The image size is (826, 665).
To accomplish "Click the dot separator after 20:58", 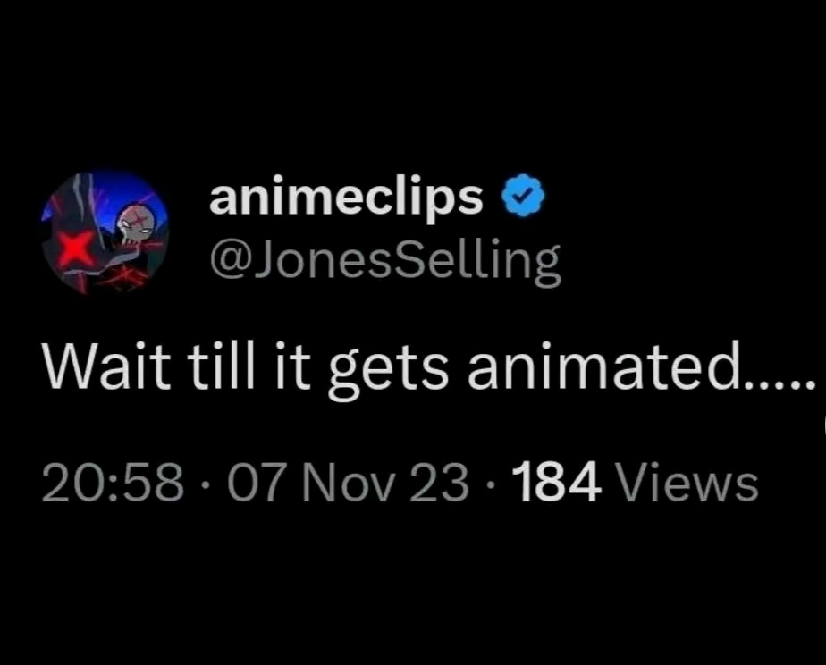I will [206, 484].
